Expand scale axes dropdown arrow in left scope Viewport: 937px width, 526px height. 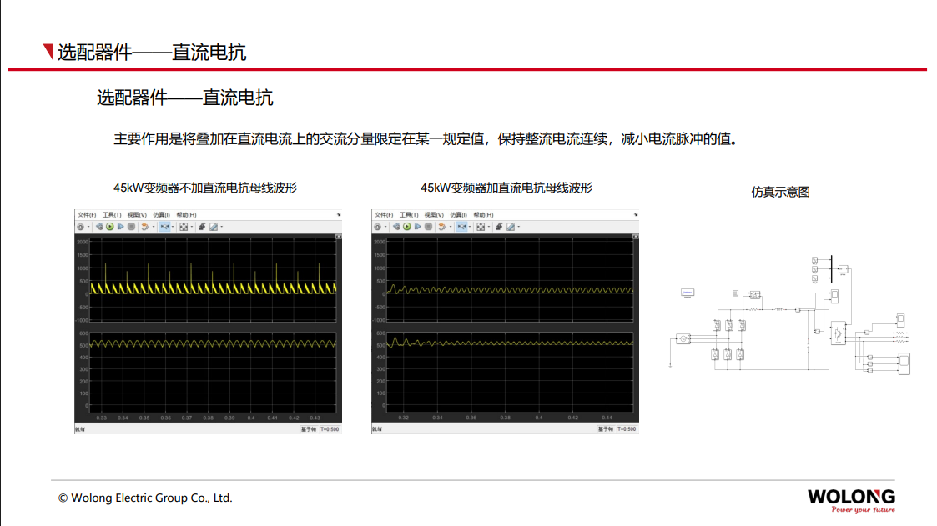click(192, 226)
